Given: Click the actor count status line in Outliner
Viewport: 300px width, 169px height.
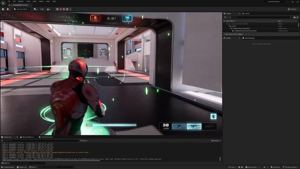Looking at the screenshot, I should click(233, 34).
